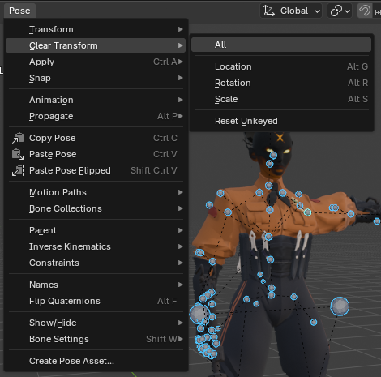
Task: Click the Paste Pose icon
Action: coord(18,154)
